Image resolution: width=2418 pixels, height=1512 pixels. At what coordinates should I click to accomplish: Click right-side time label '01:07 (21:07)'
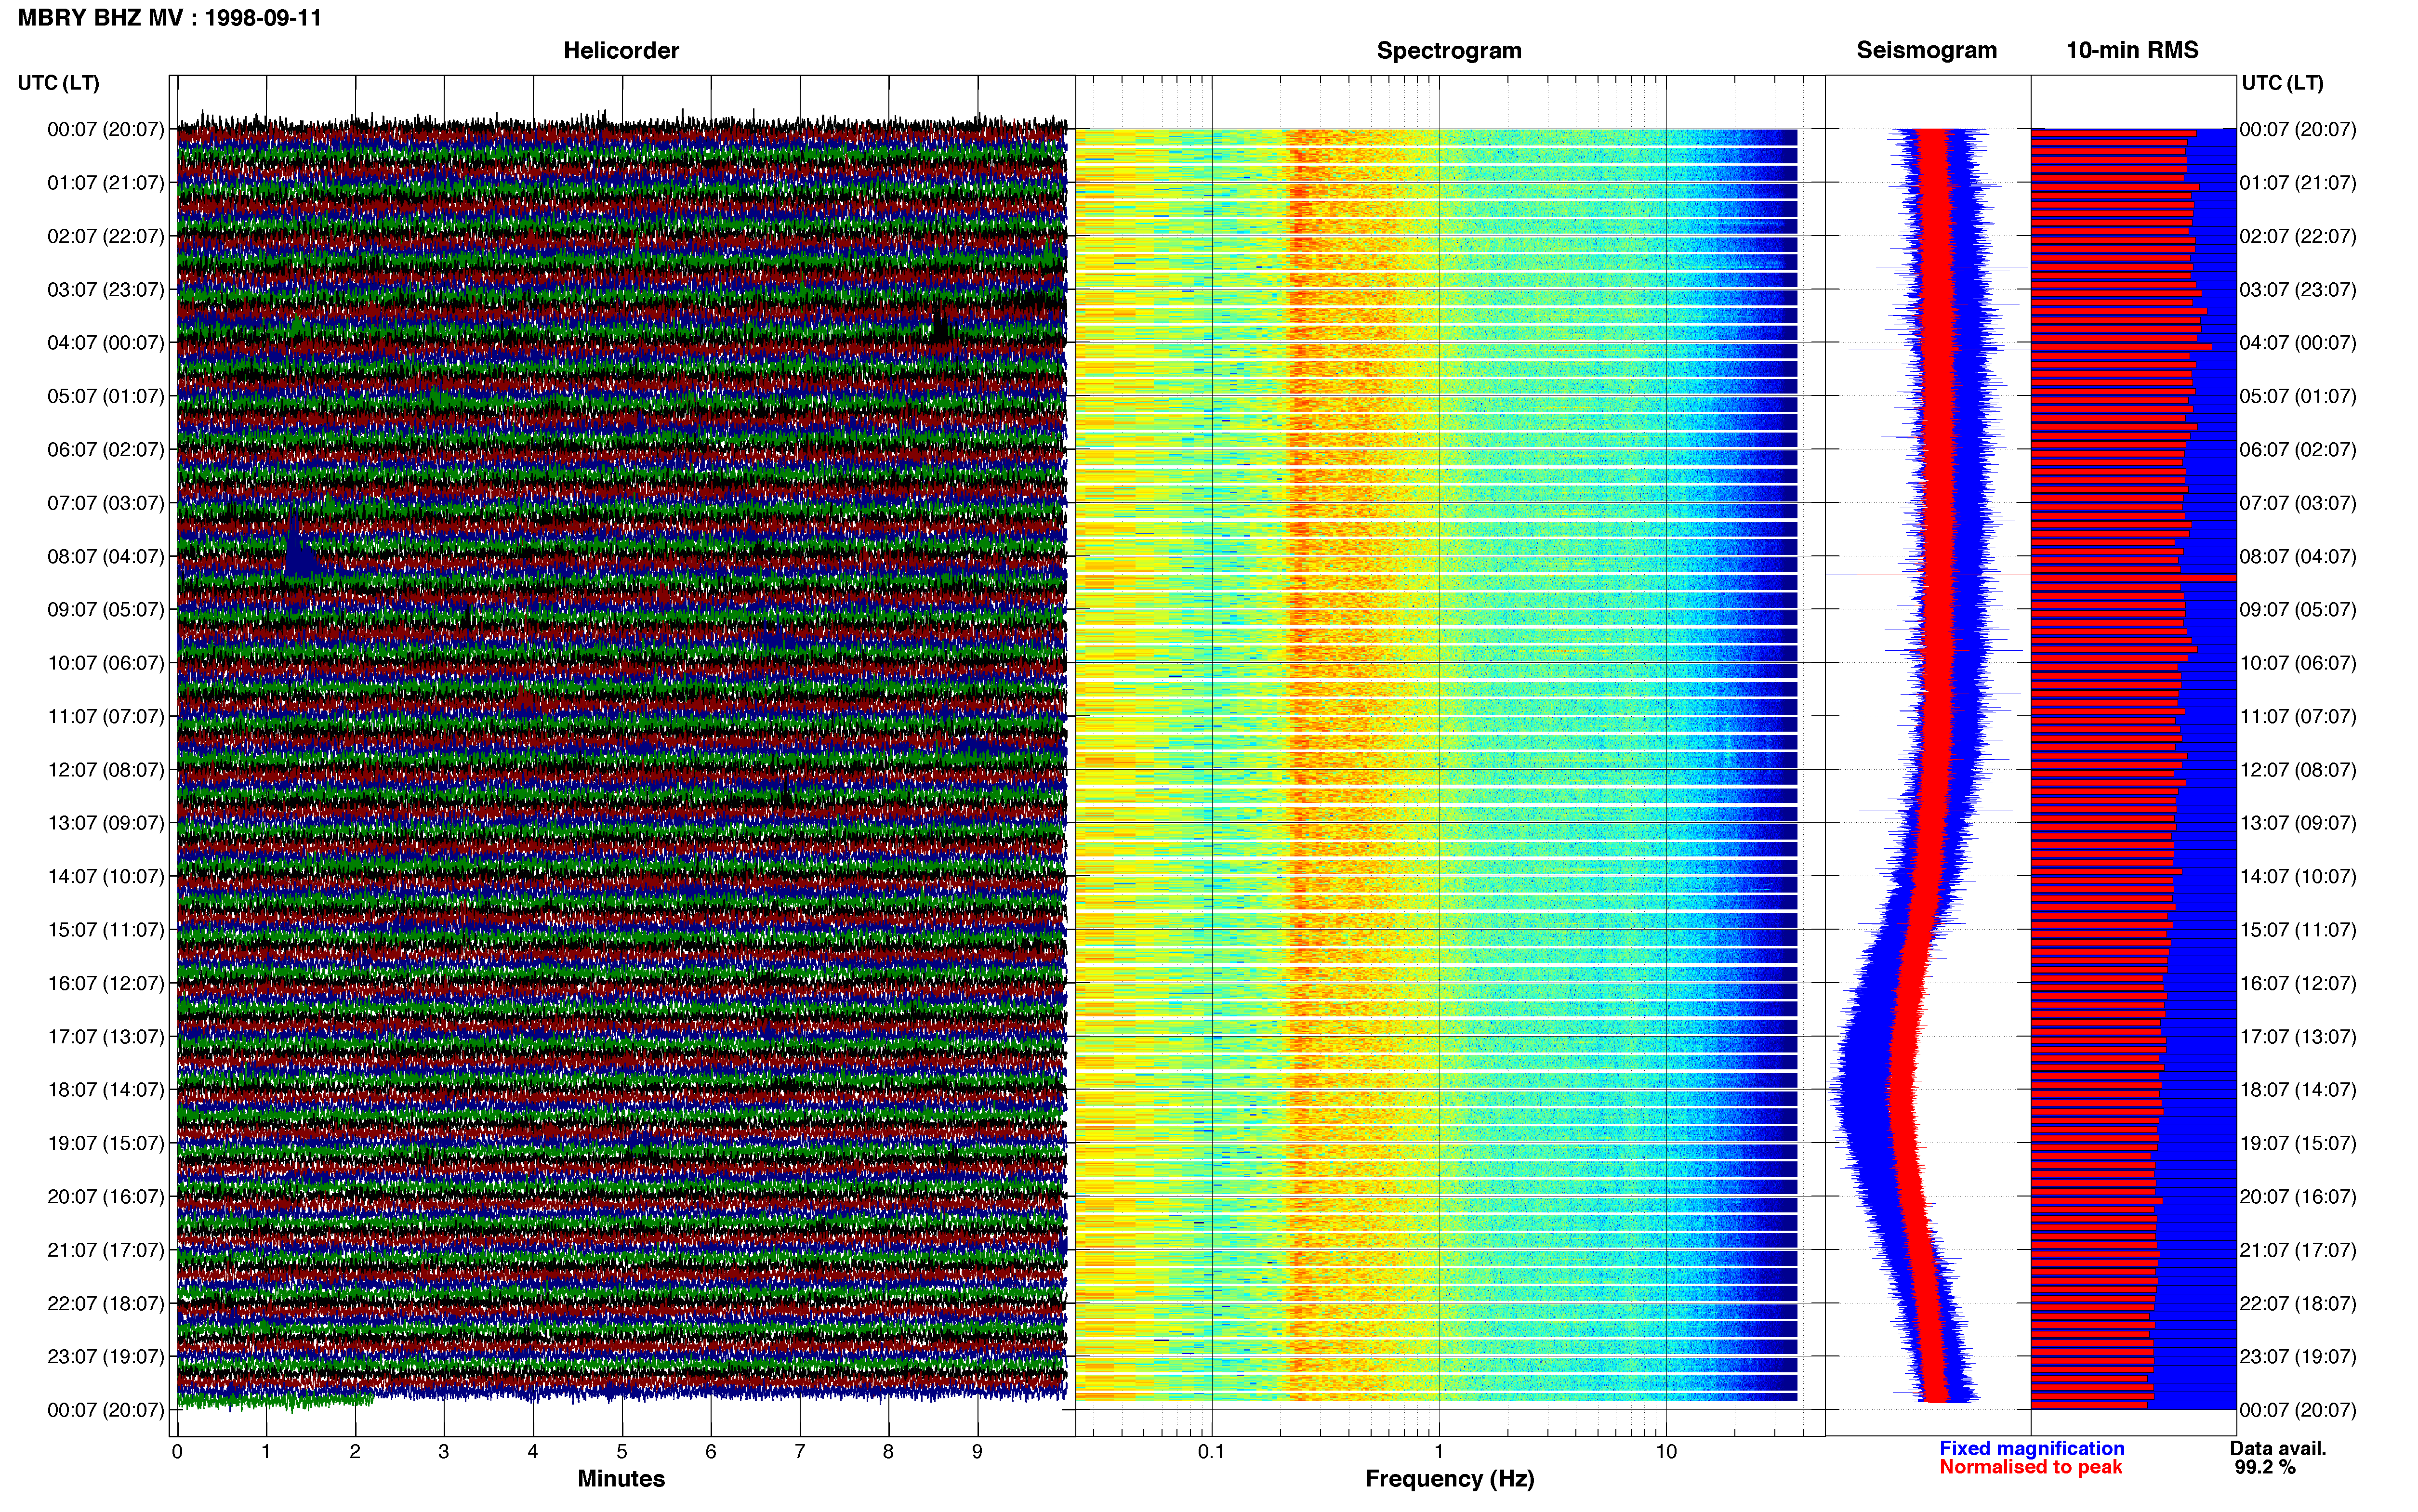point(2298,183)
